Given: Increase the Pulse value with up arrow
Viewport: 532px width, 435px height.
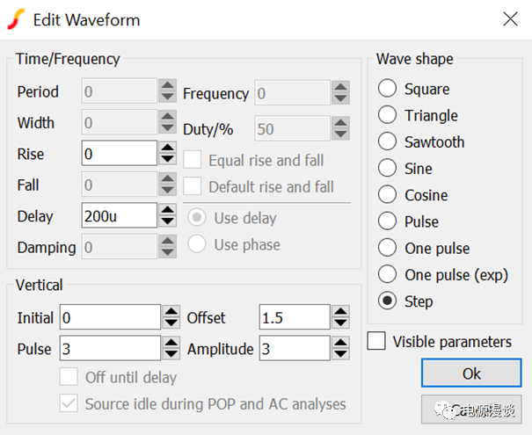Looking at the screenshot, I should click(171, 343).
